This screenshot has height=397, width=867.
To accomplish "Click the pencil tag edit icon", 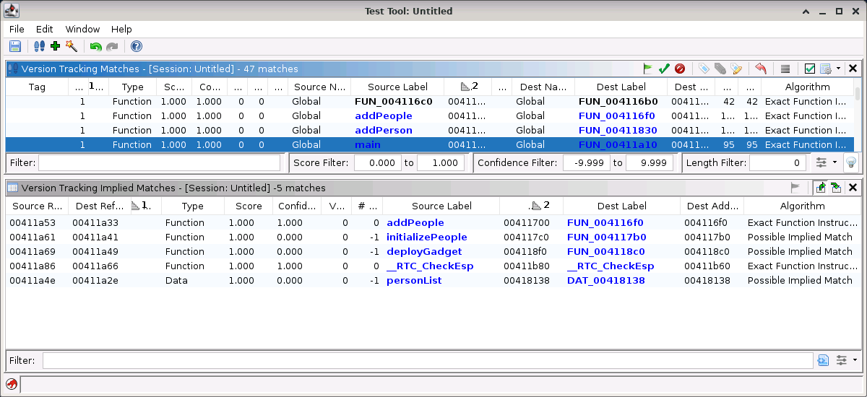I will tap(736, 69).
